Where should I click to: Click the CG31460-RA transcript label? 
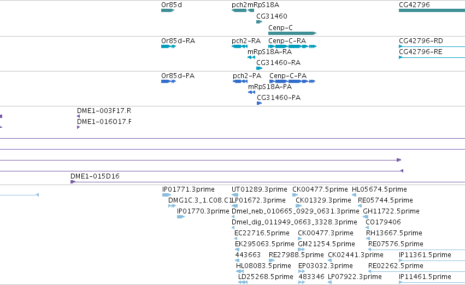coord(279,63)
